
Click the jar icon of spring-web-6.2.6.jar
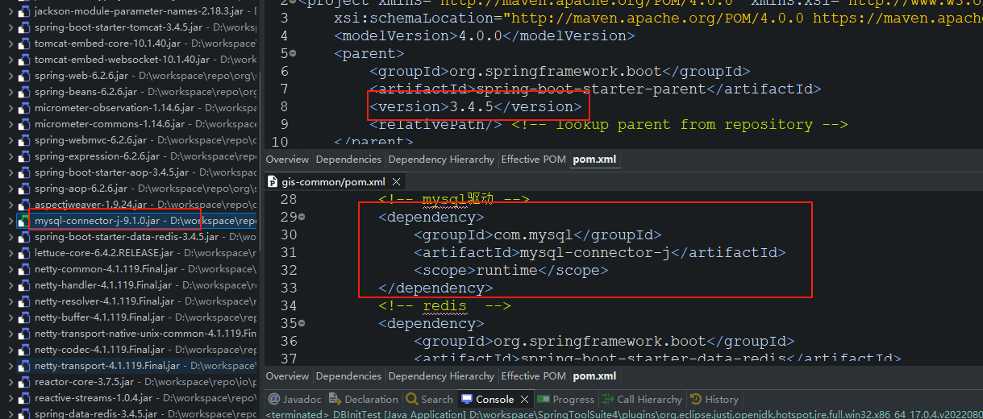pos(23,76)
